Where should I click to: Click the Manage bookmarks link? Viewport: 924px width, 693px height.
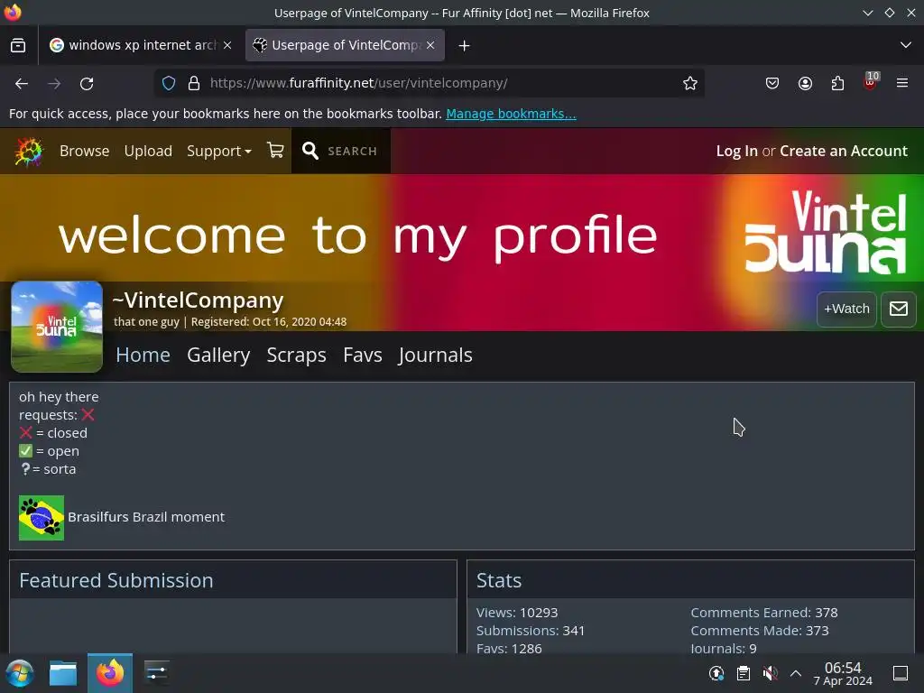tap(511, 114)
